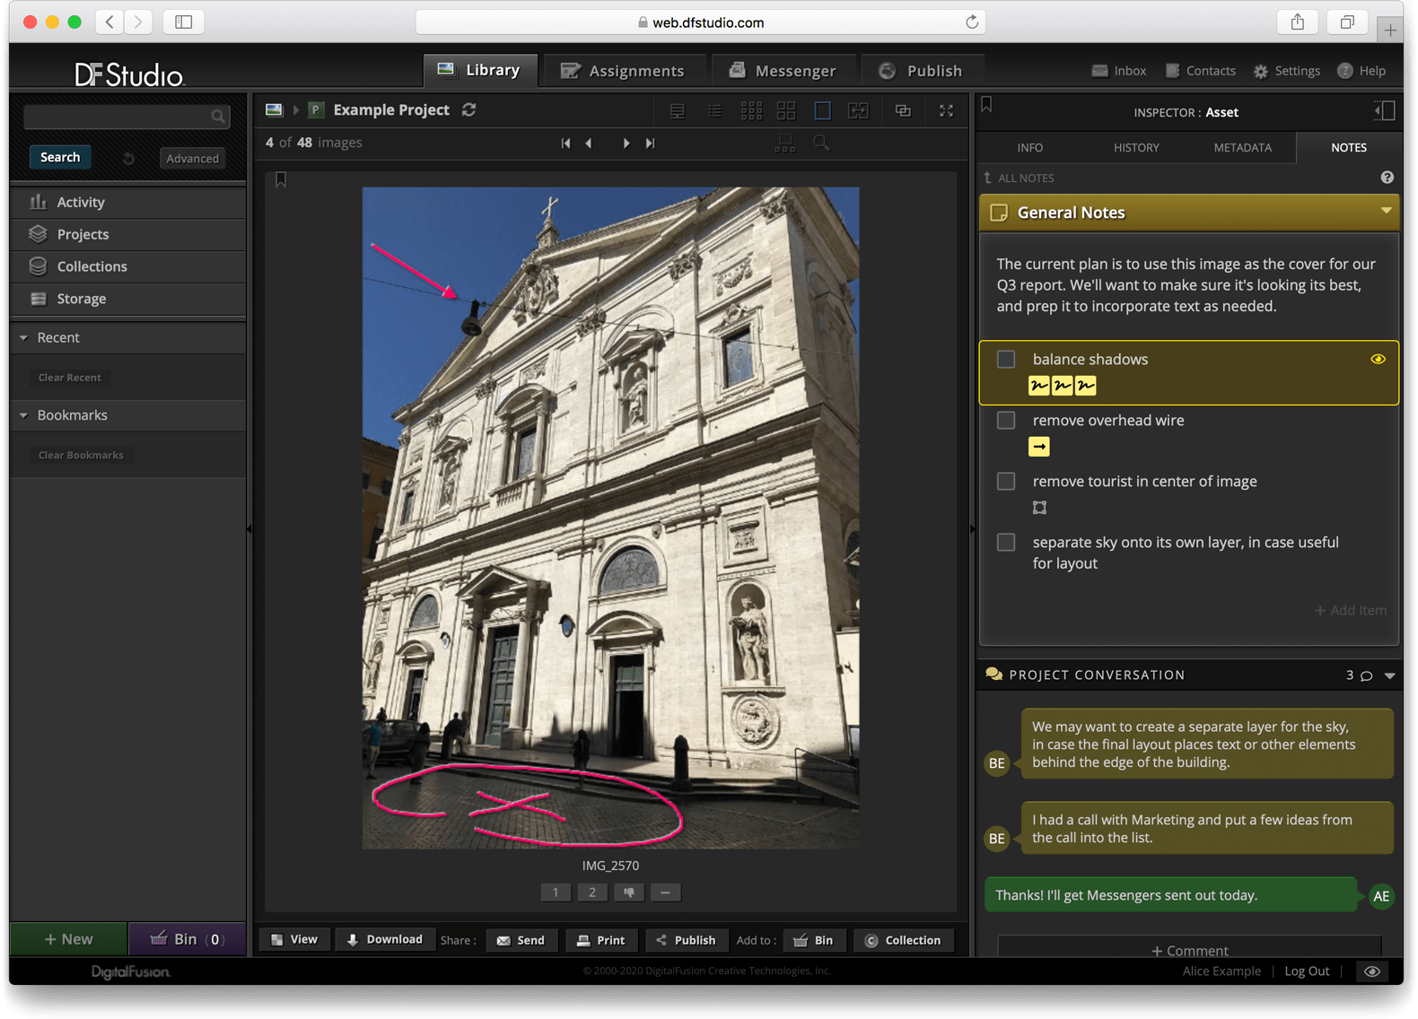
Task: Open the General Notes dropdown arrow
Action: 1386,211
